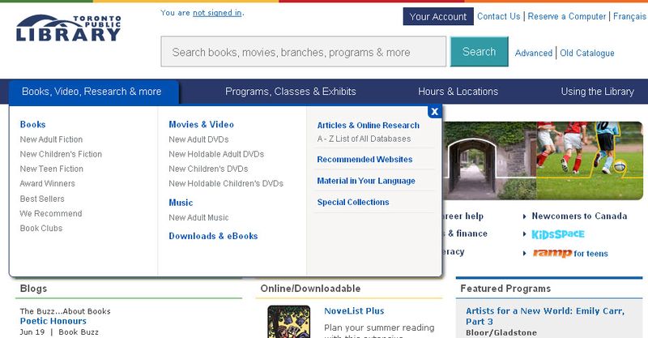Open Downloads & eBooks section
Screen dimensions: 648x338
(x=213, y=236)
